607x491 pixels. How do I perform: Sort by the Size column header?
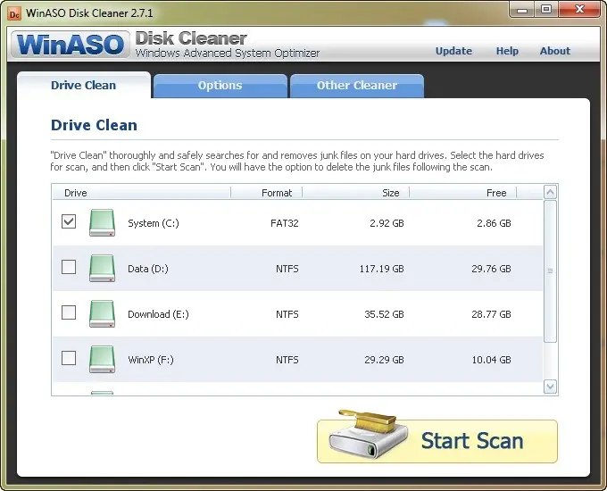(356, 193)
